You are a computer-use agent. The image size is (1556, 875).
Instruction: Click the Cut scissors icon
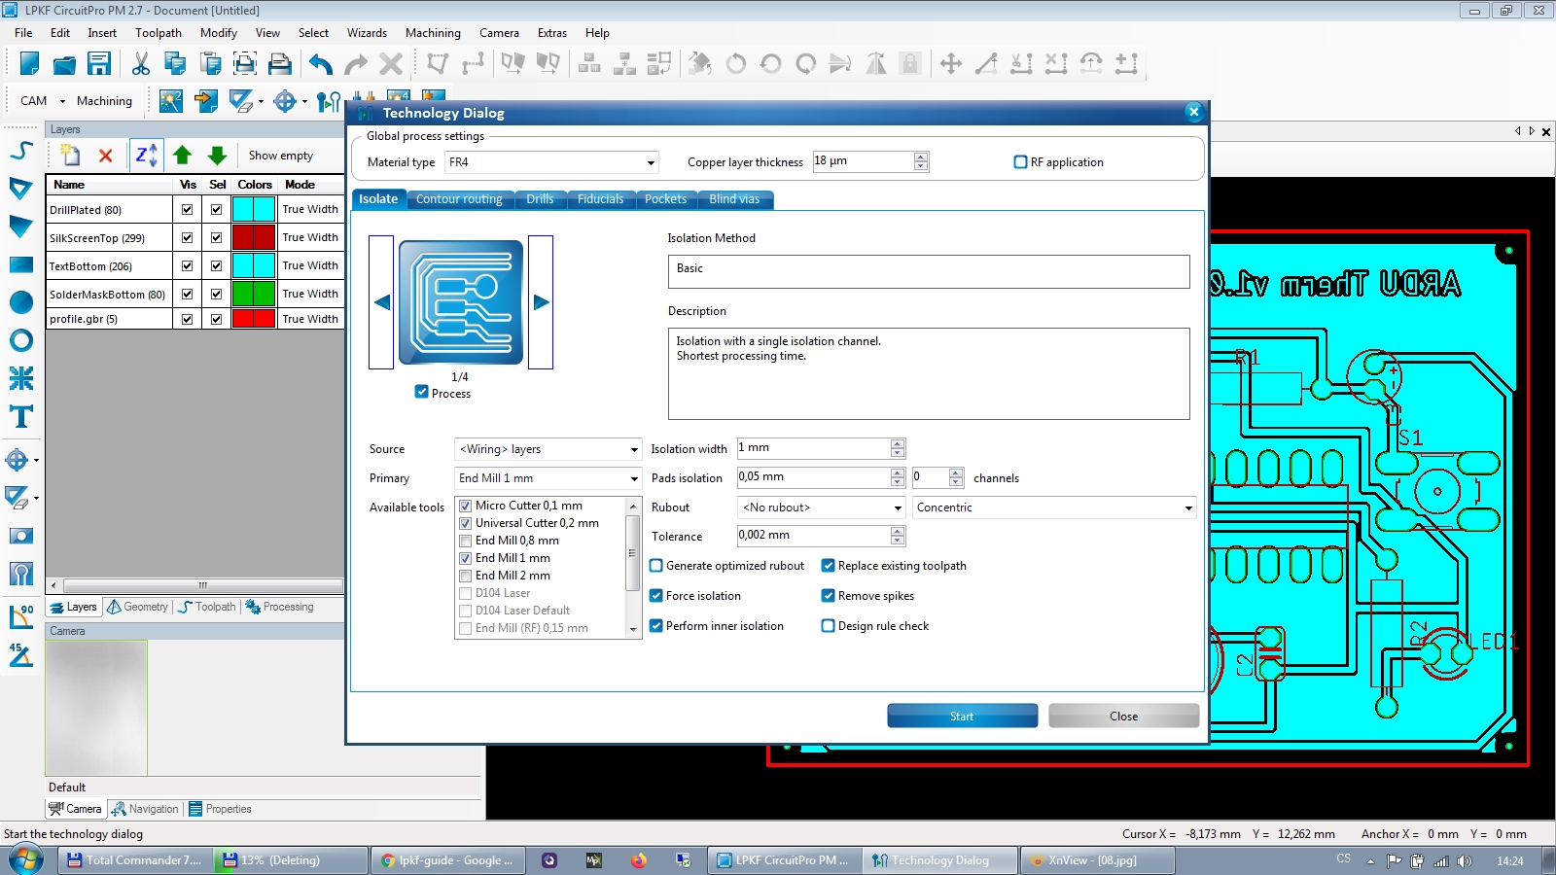[x=141, y=64]
